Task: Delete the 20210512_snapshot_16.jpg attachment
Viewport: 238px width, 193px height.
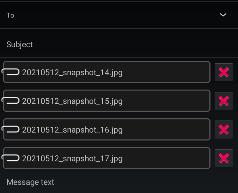Action: point(224,129)
